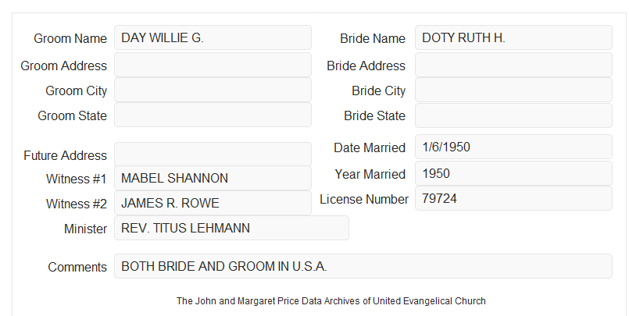Select the Groom City text box
The width and height of the screenshot is (629, 316).
tap(213, 90)
